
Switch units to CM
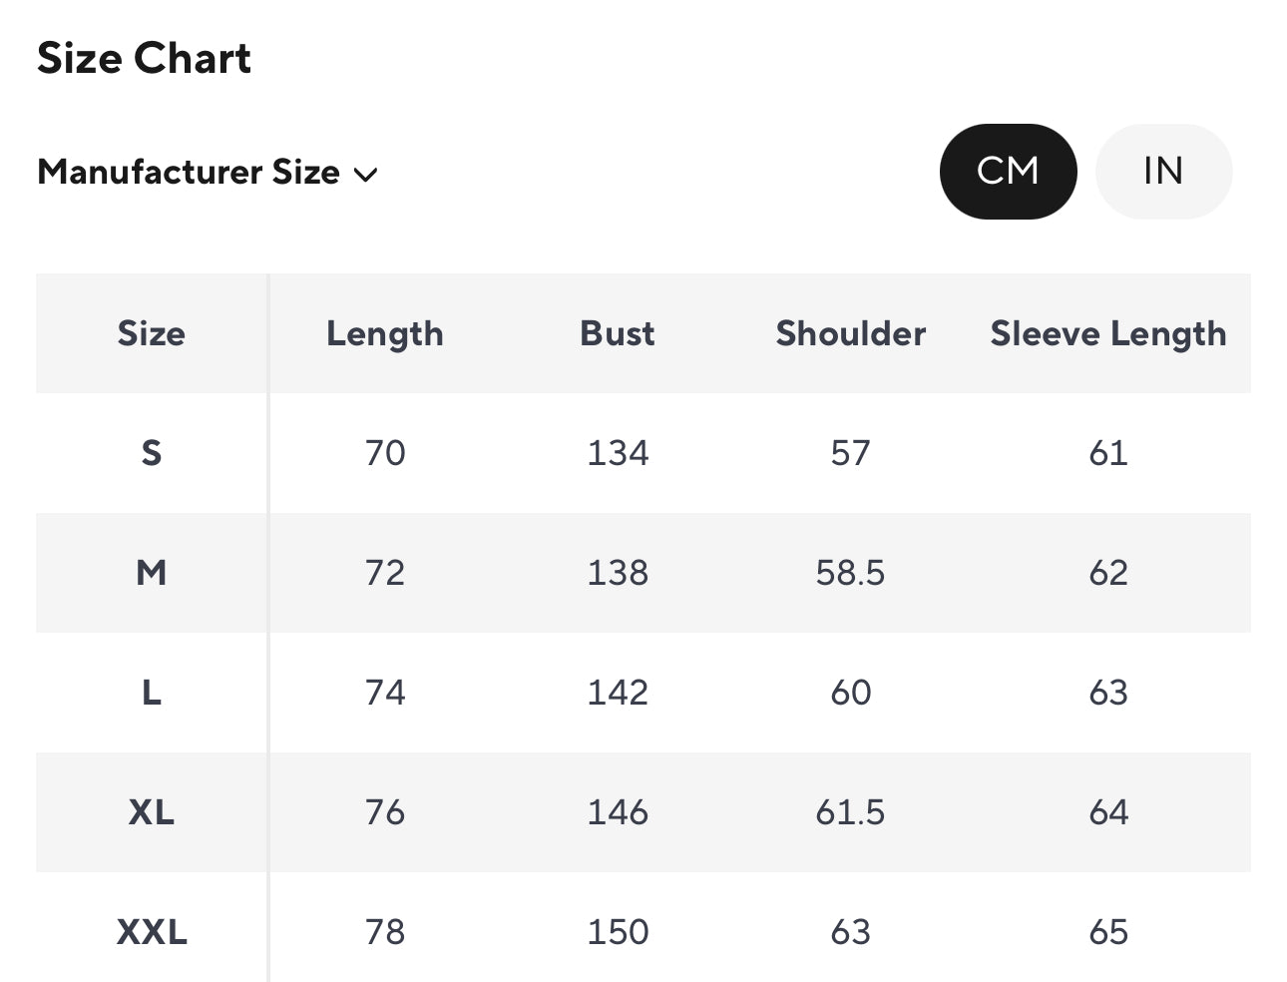1008,172
